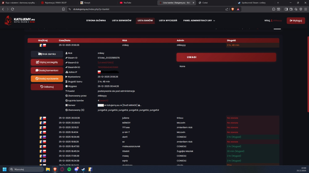Viewport: 309px width, 173px height.
Task: Click the Długość column header
Action: (x=231, y=40)
